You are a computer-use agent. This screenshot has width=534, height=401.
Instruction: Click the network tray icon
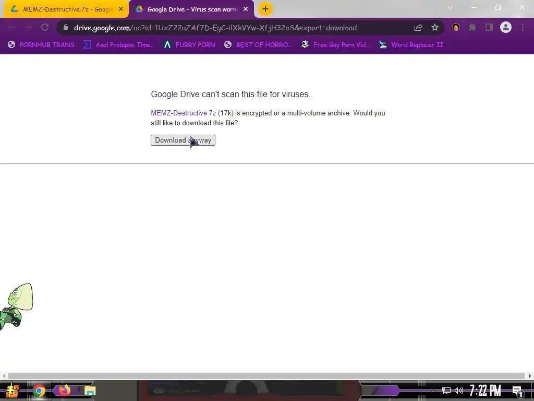click(446, 391)
